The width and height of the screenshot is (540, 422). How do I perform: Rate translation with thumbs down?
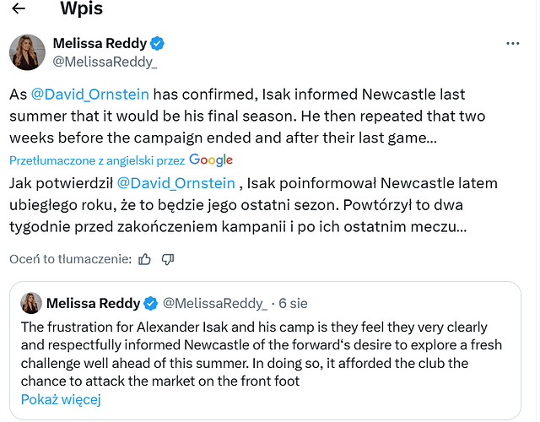point(168,259)
